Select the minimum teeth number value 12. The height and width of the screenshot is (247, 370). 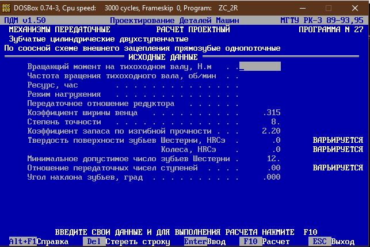coord(273,158)
